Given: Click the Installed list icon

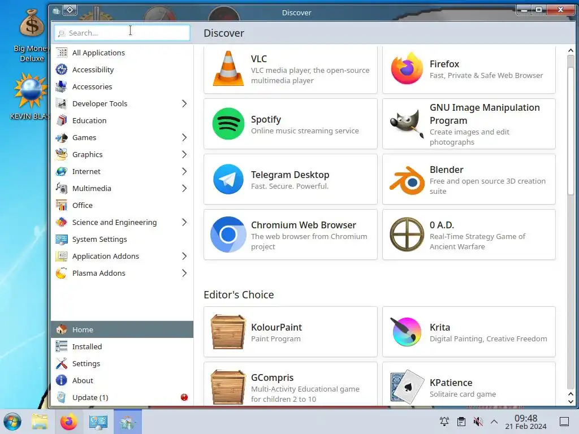Looking at the screenshot, I should pyautogui.click(x=62, y=346).
